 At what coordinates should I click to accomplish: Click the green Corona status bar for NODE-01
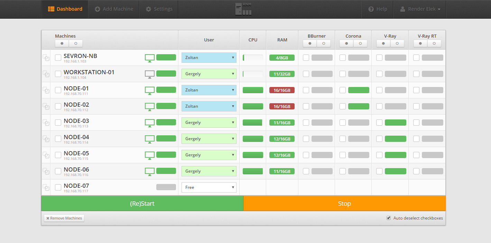(x=359, y=90)
